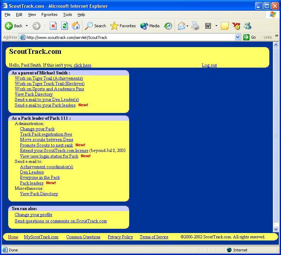
Task: Click Change your profile
Action: 34,215
